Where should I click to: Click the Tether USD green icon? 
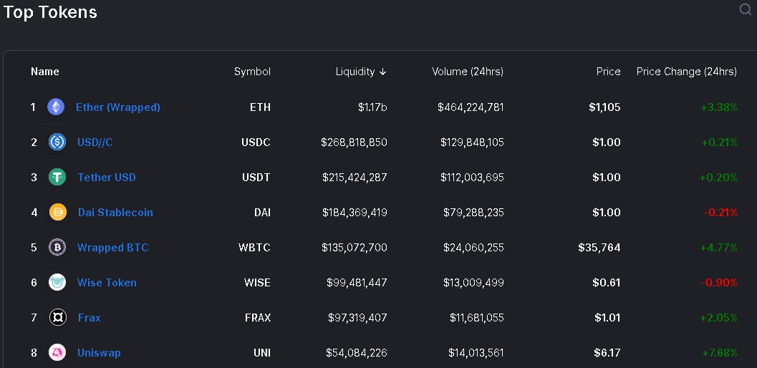coord(57,178)
